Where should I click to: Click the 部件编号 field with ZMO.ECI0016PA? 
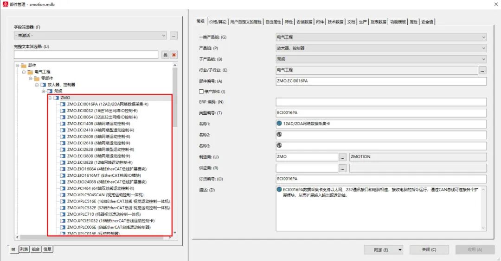381,81
